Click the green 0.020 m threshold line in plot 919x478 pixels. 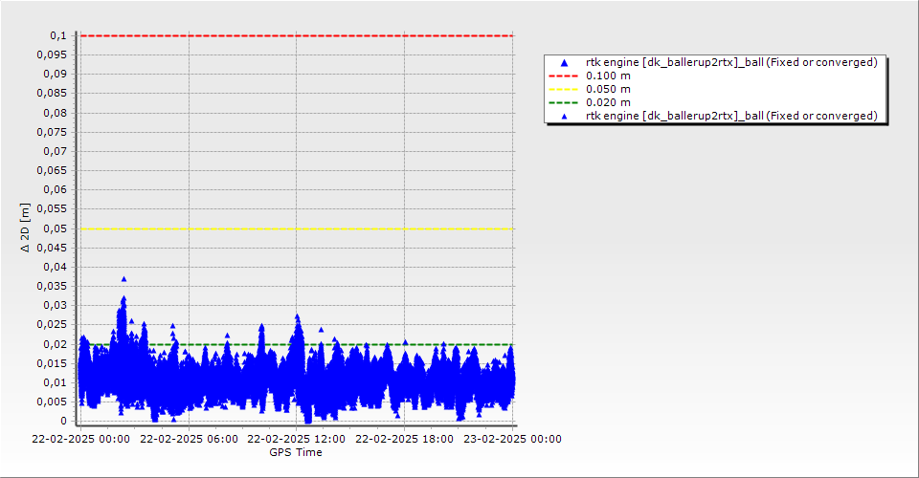coord(297,344)
